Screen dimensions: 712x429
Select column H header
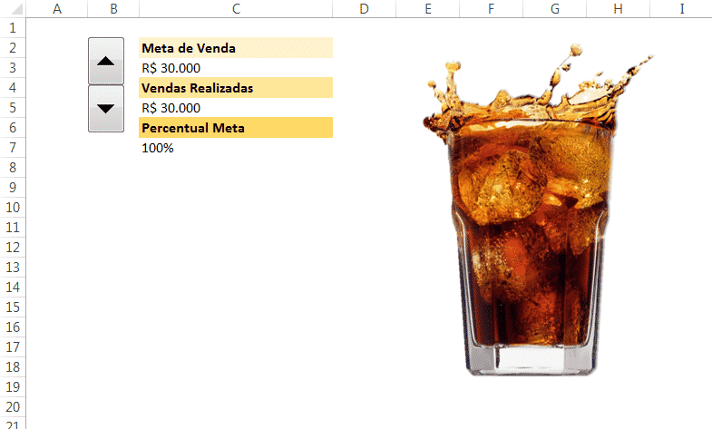pos(619,9)
